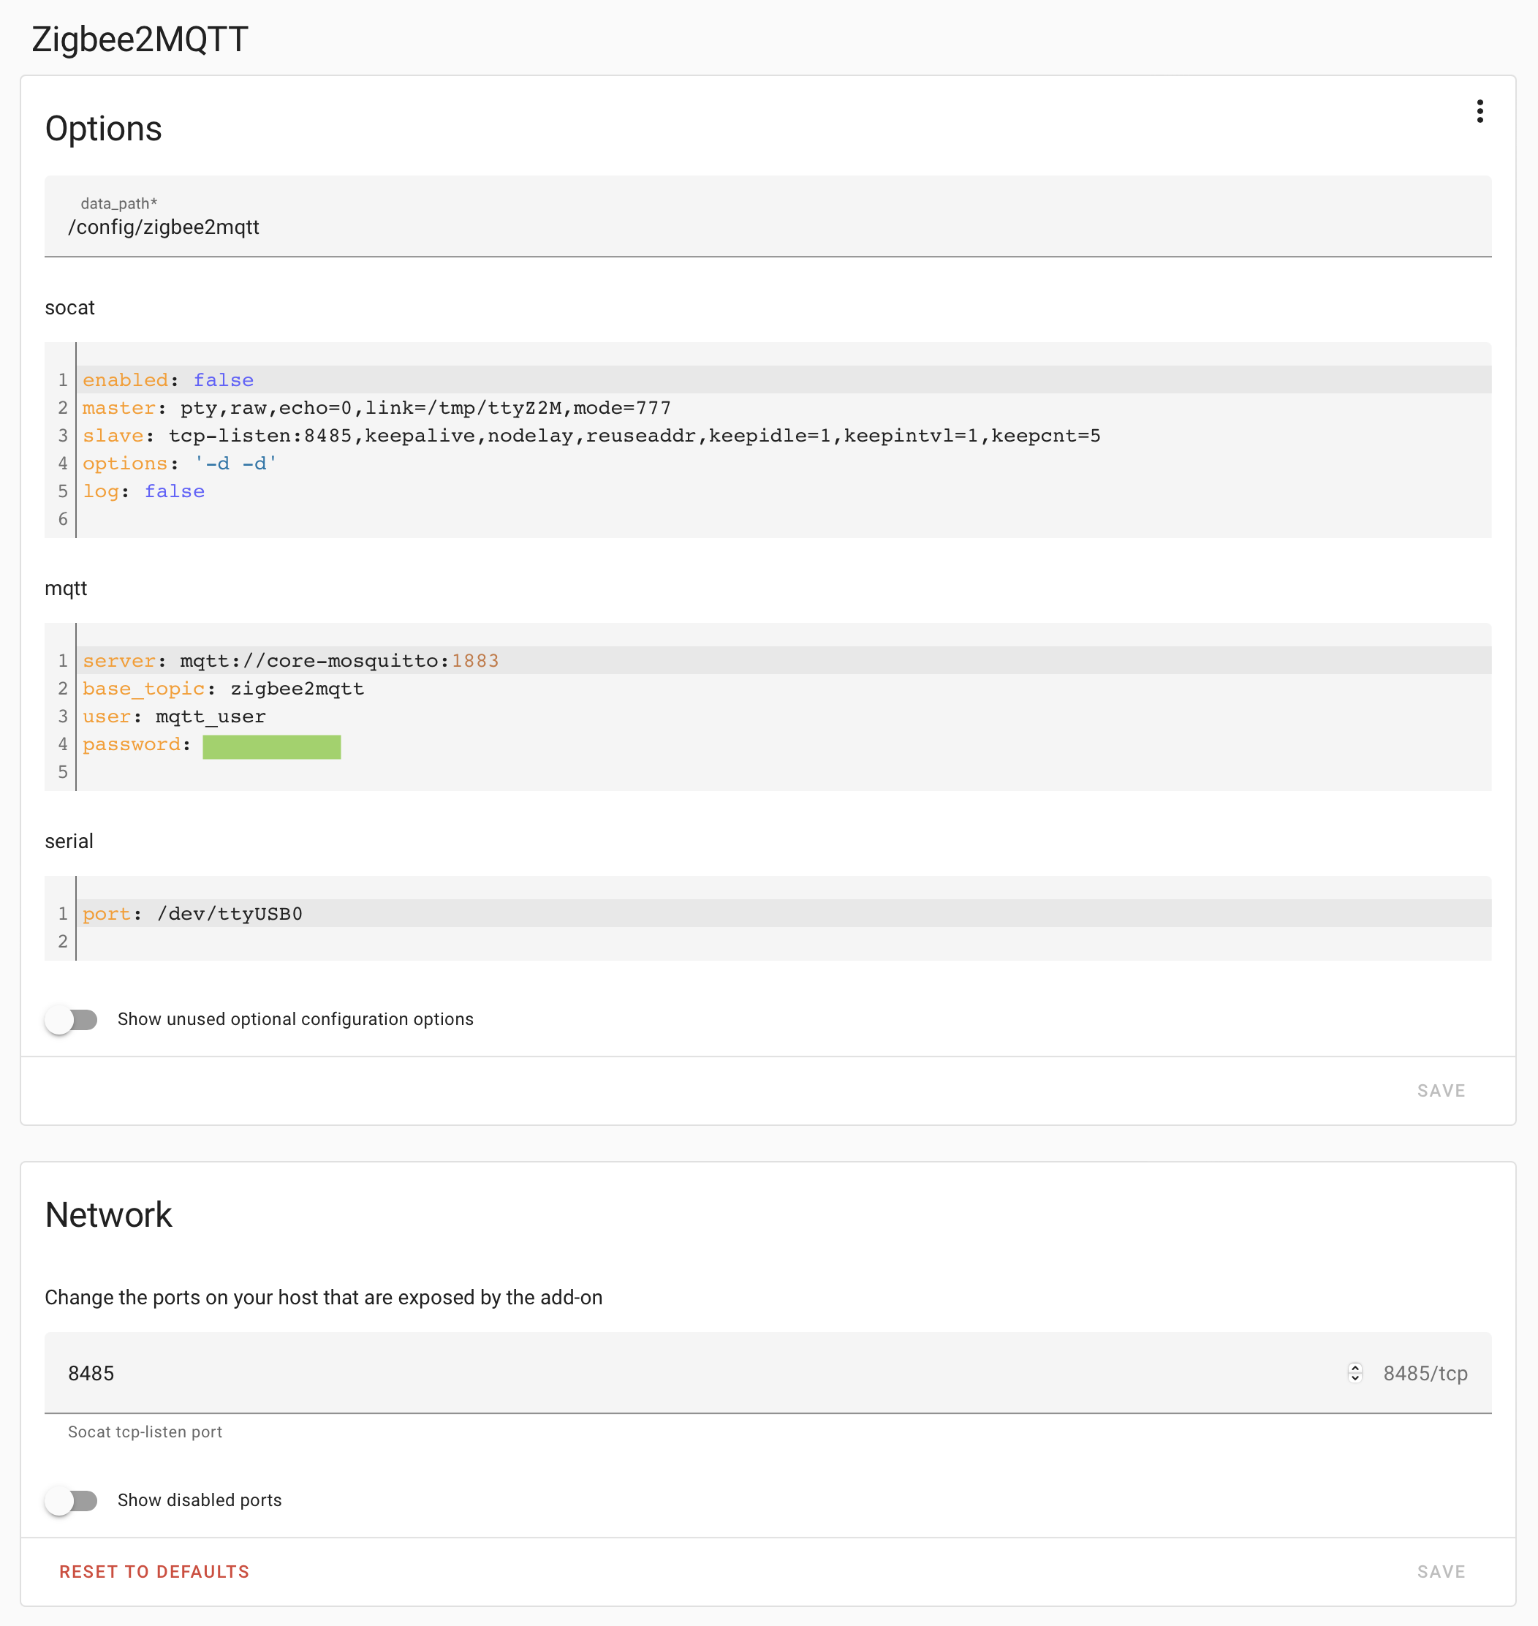The width and height of the screenshot is (1538, 1626).
Task: Click the 'base_topic: zigbee2mqtt' line
Action: click(785, 688)
